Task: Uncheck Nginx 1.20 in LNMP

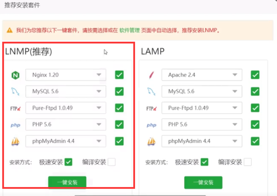Action: click(119, 75)
